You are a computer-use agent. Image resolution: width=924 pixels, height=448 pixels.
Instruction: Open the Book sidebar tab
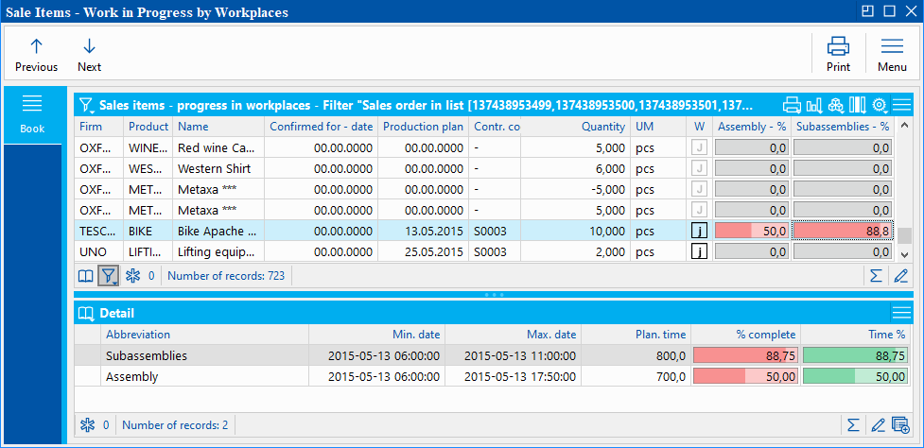(32, 114)
